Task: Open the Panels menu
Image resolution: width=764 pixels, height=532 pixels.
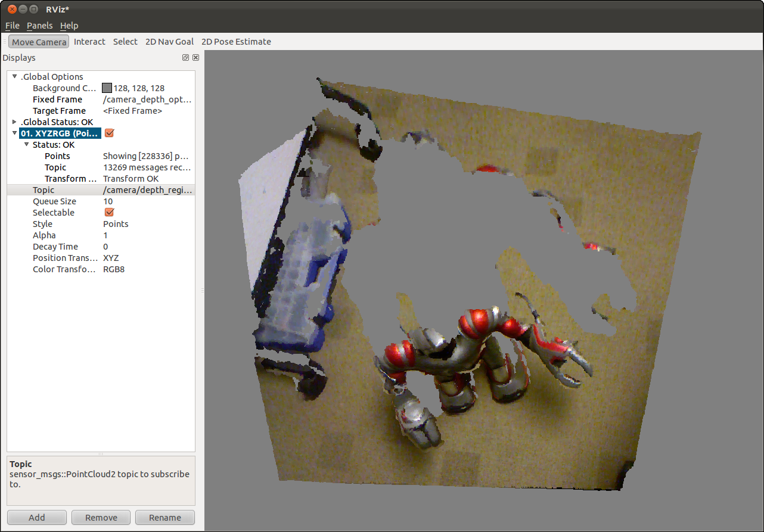Action: (x=39, y=26)
